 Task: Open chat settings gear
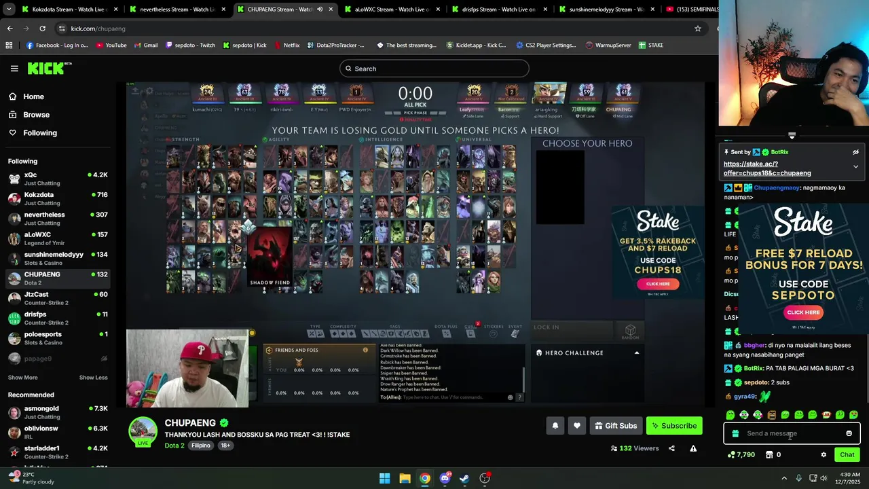[x=824, y=455]
